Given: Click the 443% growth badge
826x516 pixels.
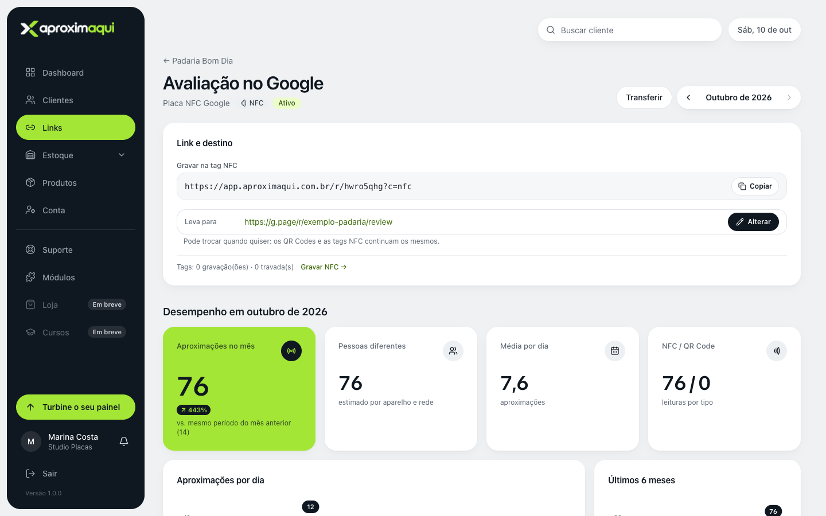Looking at the screenshot, I should click(194, 410).
